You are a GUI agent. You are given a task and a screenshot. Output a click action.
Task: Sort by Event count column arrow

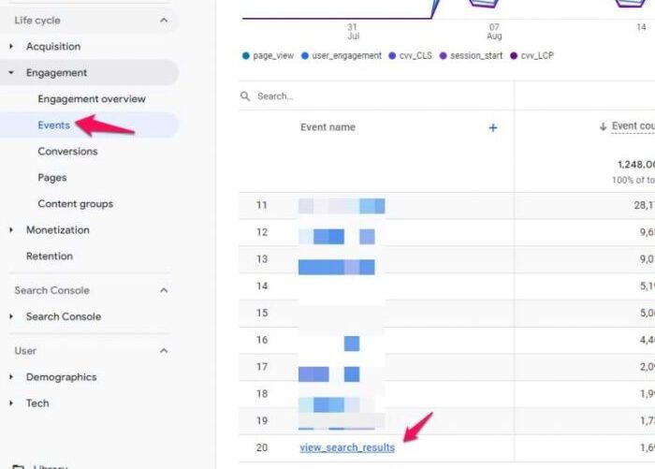tap(603, 126)
